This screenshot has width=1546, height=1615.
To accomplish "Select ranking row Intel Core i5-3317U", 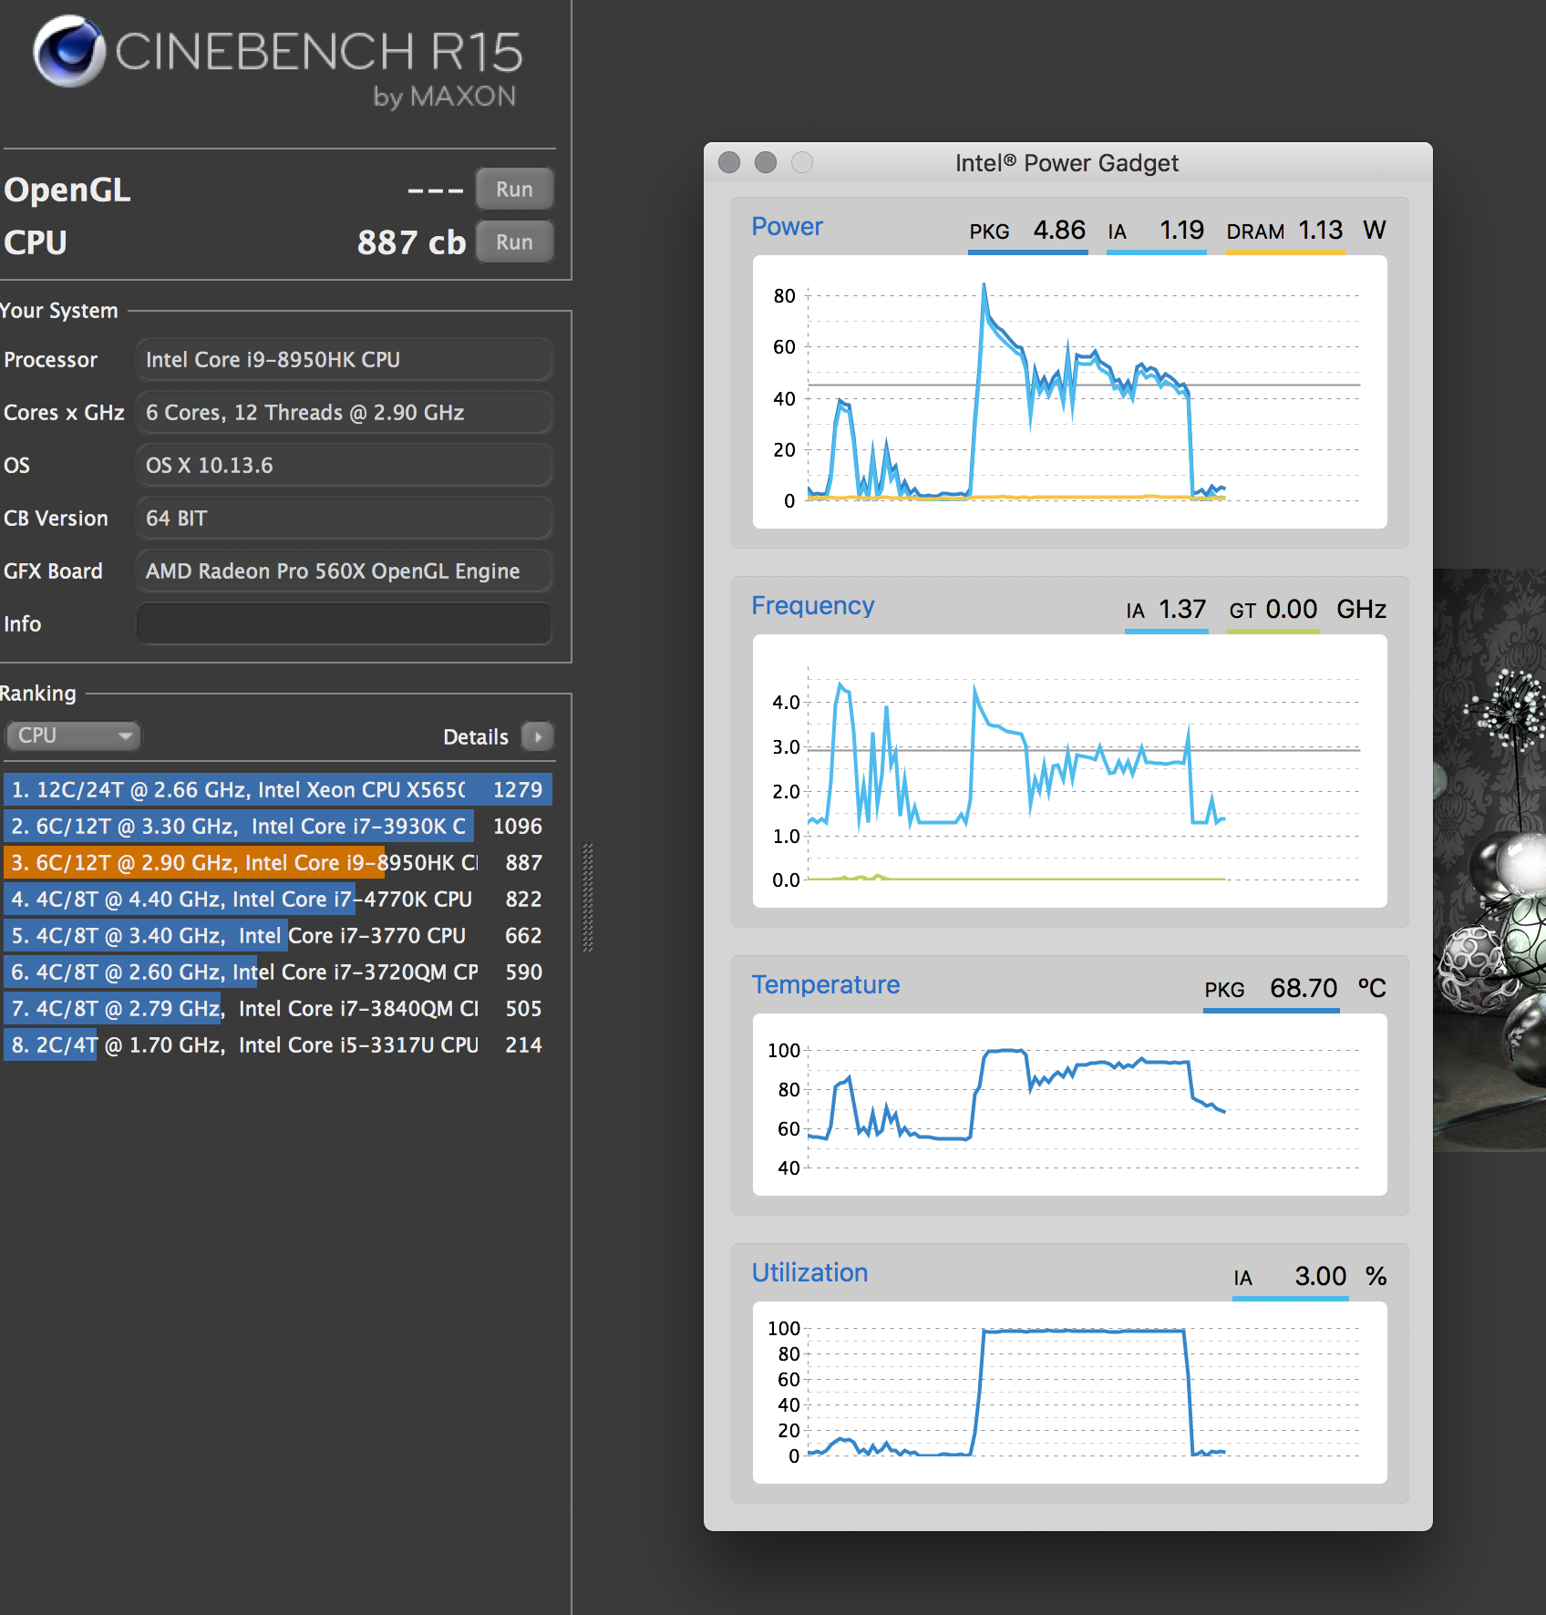I will (278, 1044).
